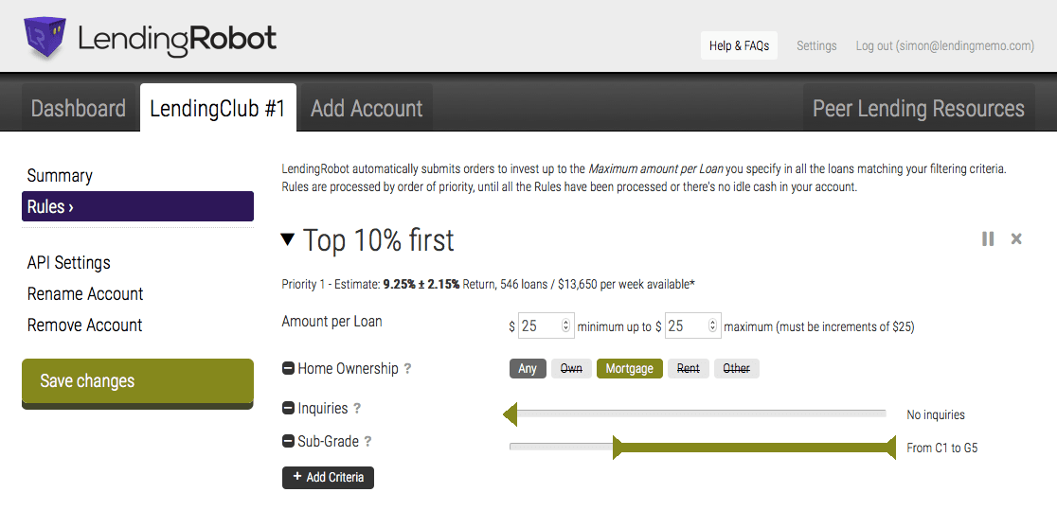
Task: Remove the Home Ownership criteria
Action: (288, 369)
